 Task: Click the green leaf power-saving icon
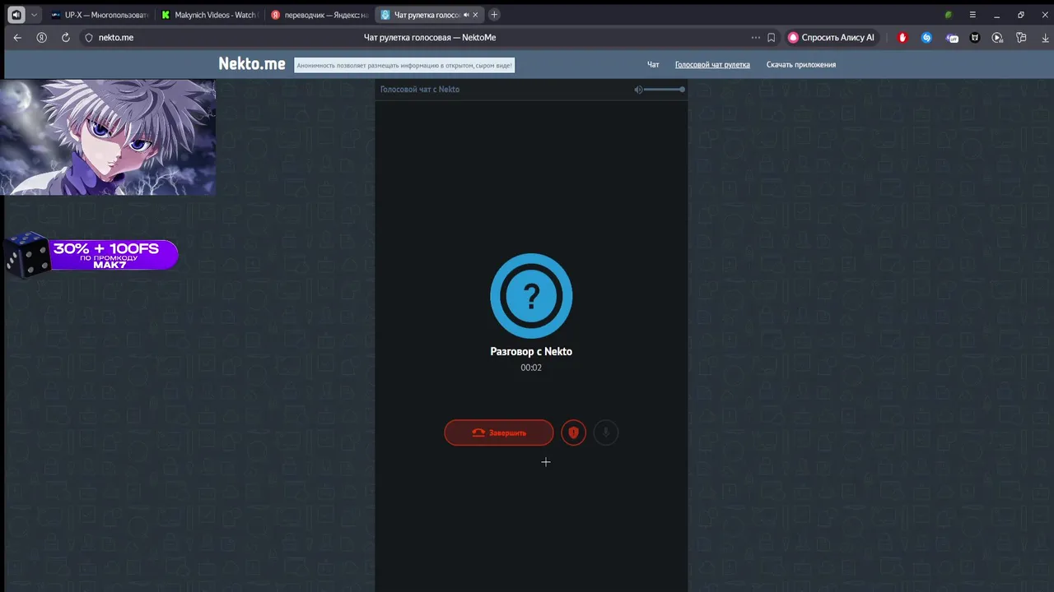pyautogui.click(x=949, y=15)
